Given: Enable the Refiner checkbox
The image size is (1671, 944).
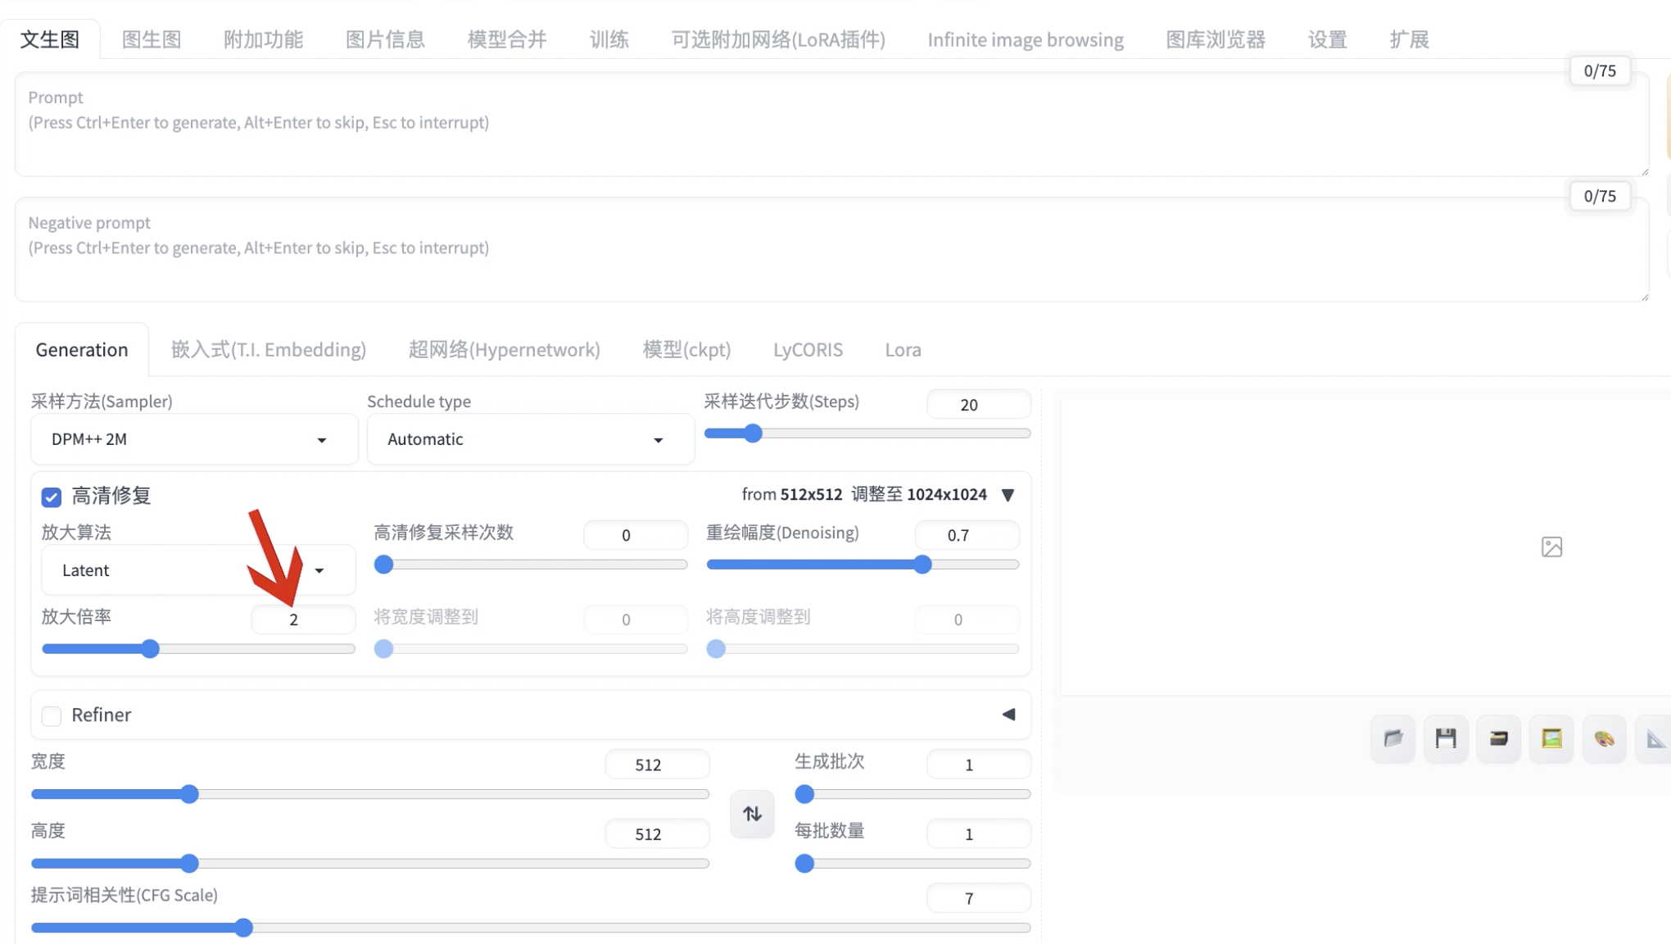Looking at the screenshot, I should click(x=52, y=715).
